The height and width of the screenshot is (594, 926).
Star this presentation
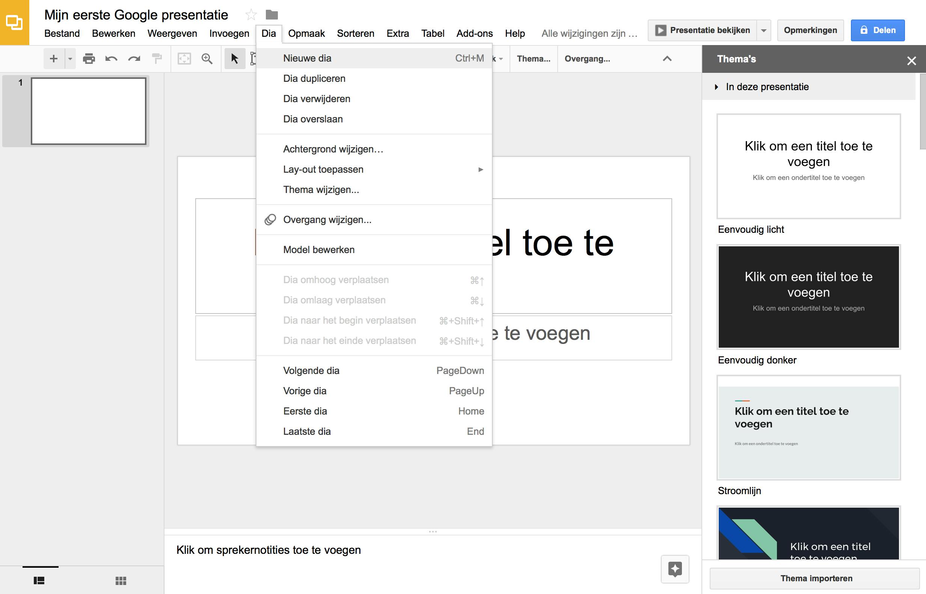[251, 15]
